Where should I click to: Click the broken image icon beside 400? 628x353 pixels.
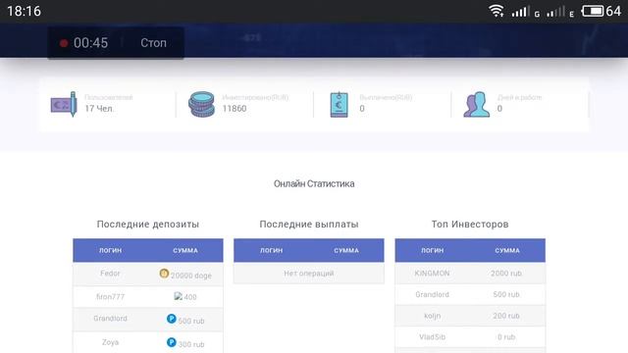(179, 296)
